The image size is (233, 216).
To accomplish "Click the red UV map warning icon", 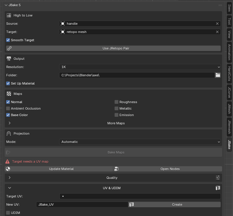I will 7,161.
